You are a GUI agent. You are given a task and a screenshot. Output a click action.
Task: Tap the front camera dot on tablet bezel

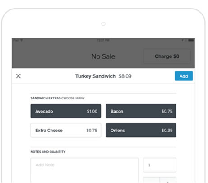click(103, 24)
